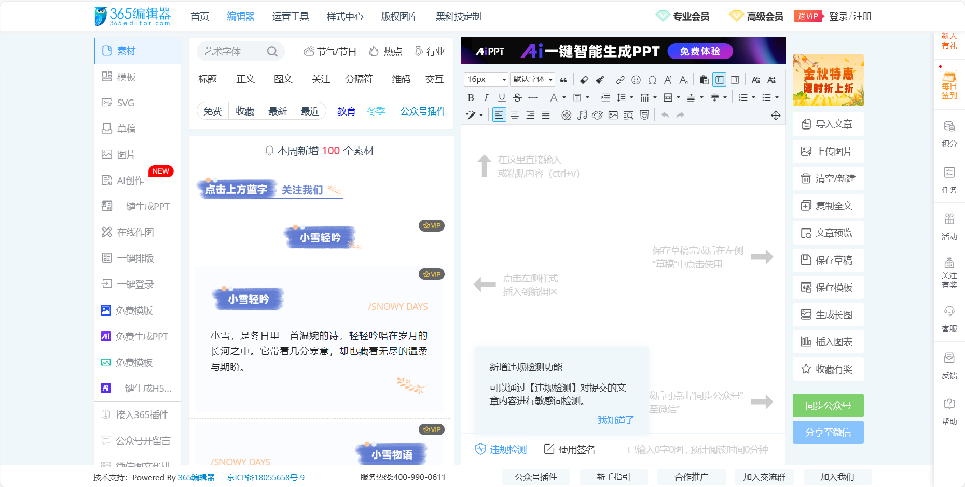Open the font color picker A
The height and width of the screenshot is (487, 965).
point(554,97)
